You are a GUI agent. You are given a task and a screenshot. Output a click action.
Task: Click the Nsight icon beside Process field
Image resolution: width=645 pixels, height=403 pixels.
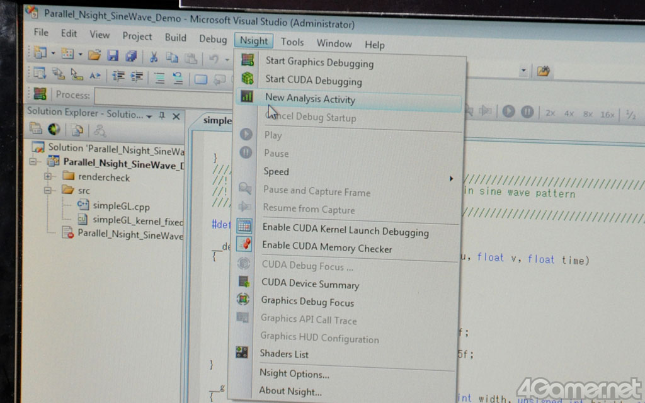[40, 93]
